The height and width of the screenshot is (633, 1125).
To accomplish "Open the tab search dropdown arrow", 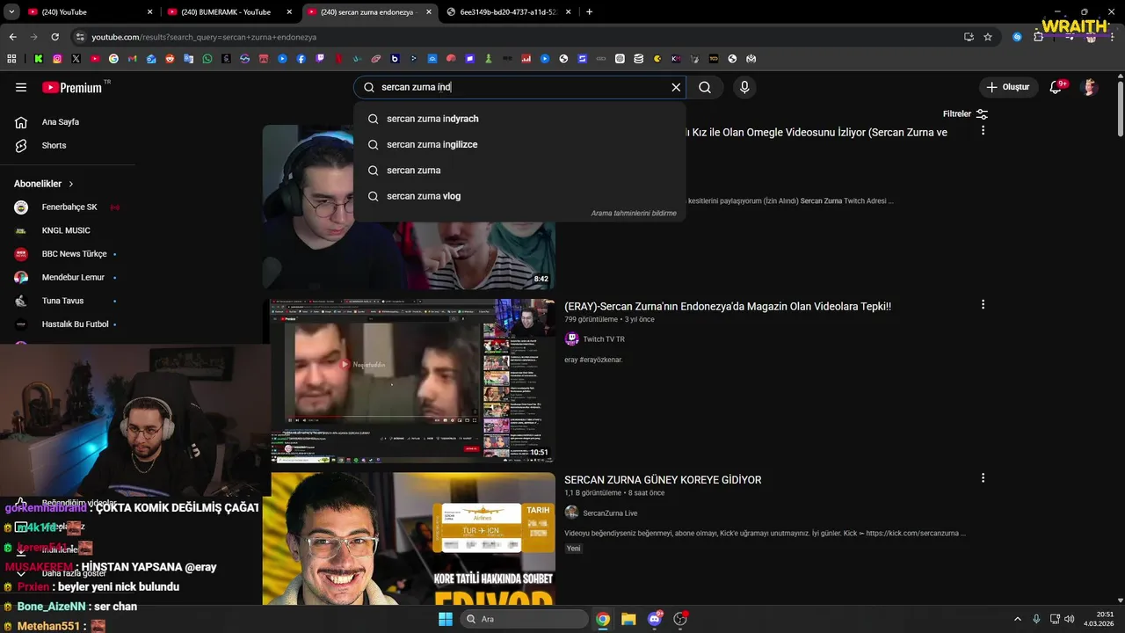I will tap(11, 12).
